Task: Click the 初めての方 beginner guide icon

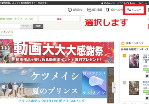Action: point(108,10)
